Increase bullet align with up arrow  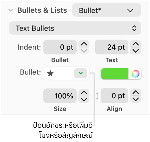[135, 92]
